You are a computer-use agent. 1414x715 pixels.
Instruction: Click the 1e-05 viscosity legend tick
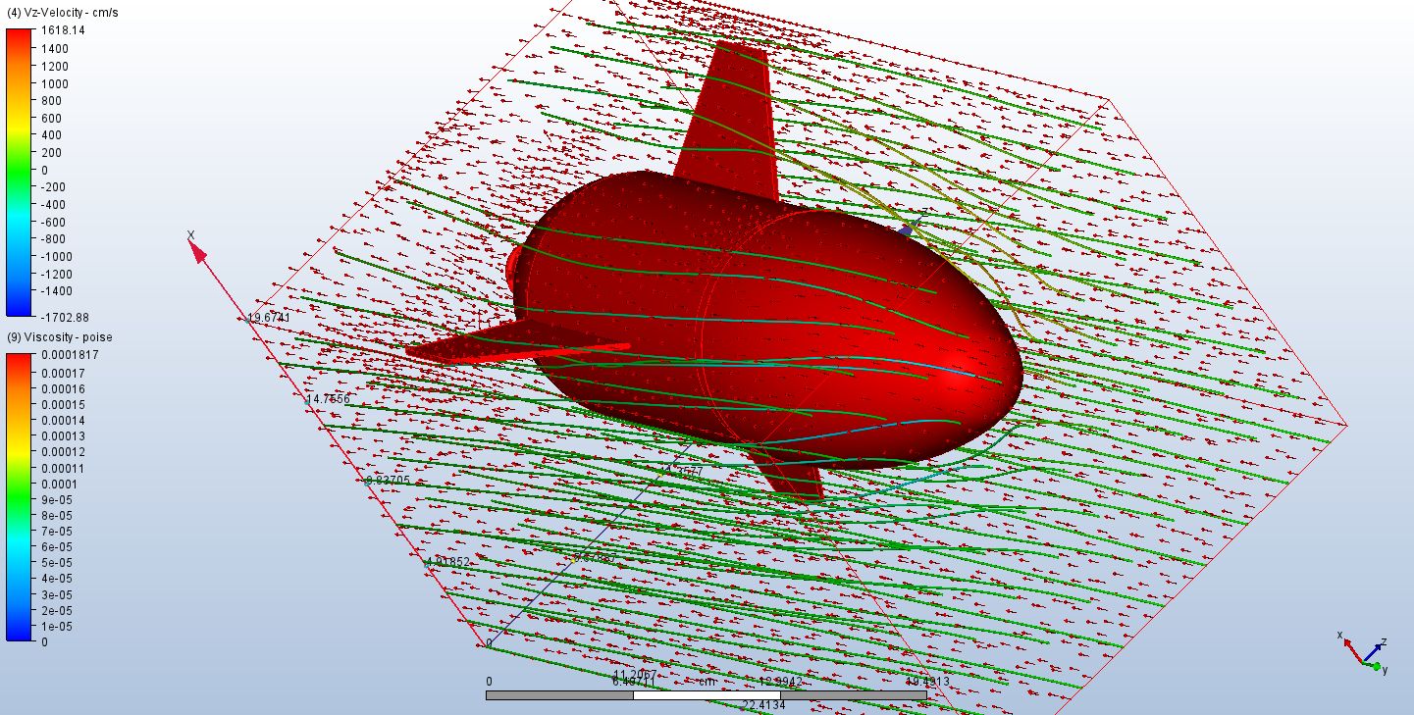click(x=57, y=626)
